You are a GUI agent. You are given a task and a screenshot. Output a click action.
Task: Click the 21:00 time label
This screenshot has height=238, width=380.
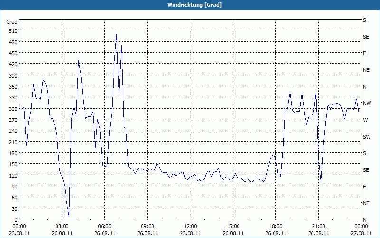click(318, 227)
